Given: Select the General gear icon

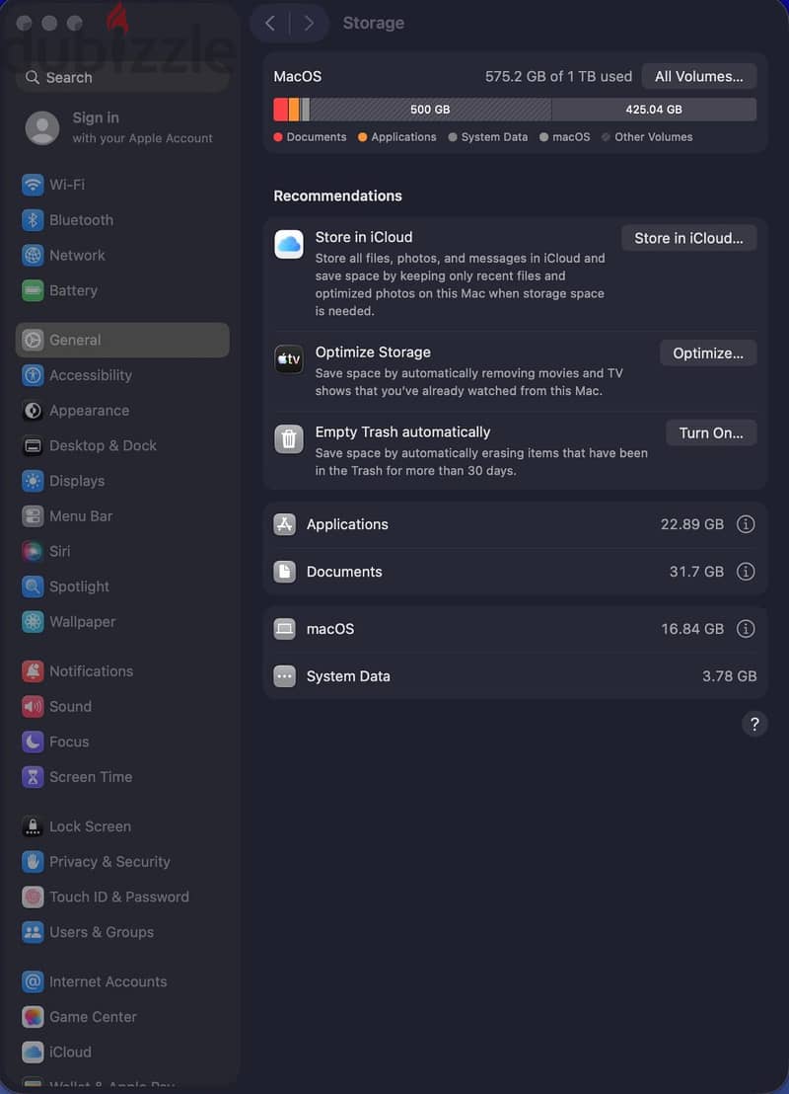Looking at the screenshot, I should [33, 340].
